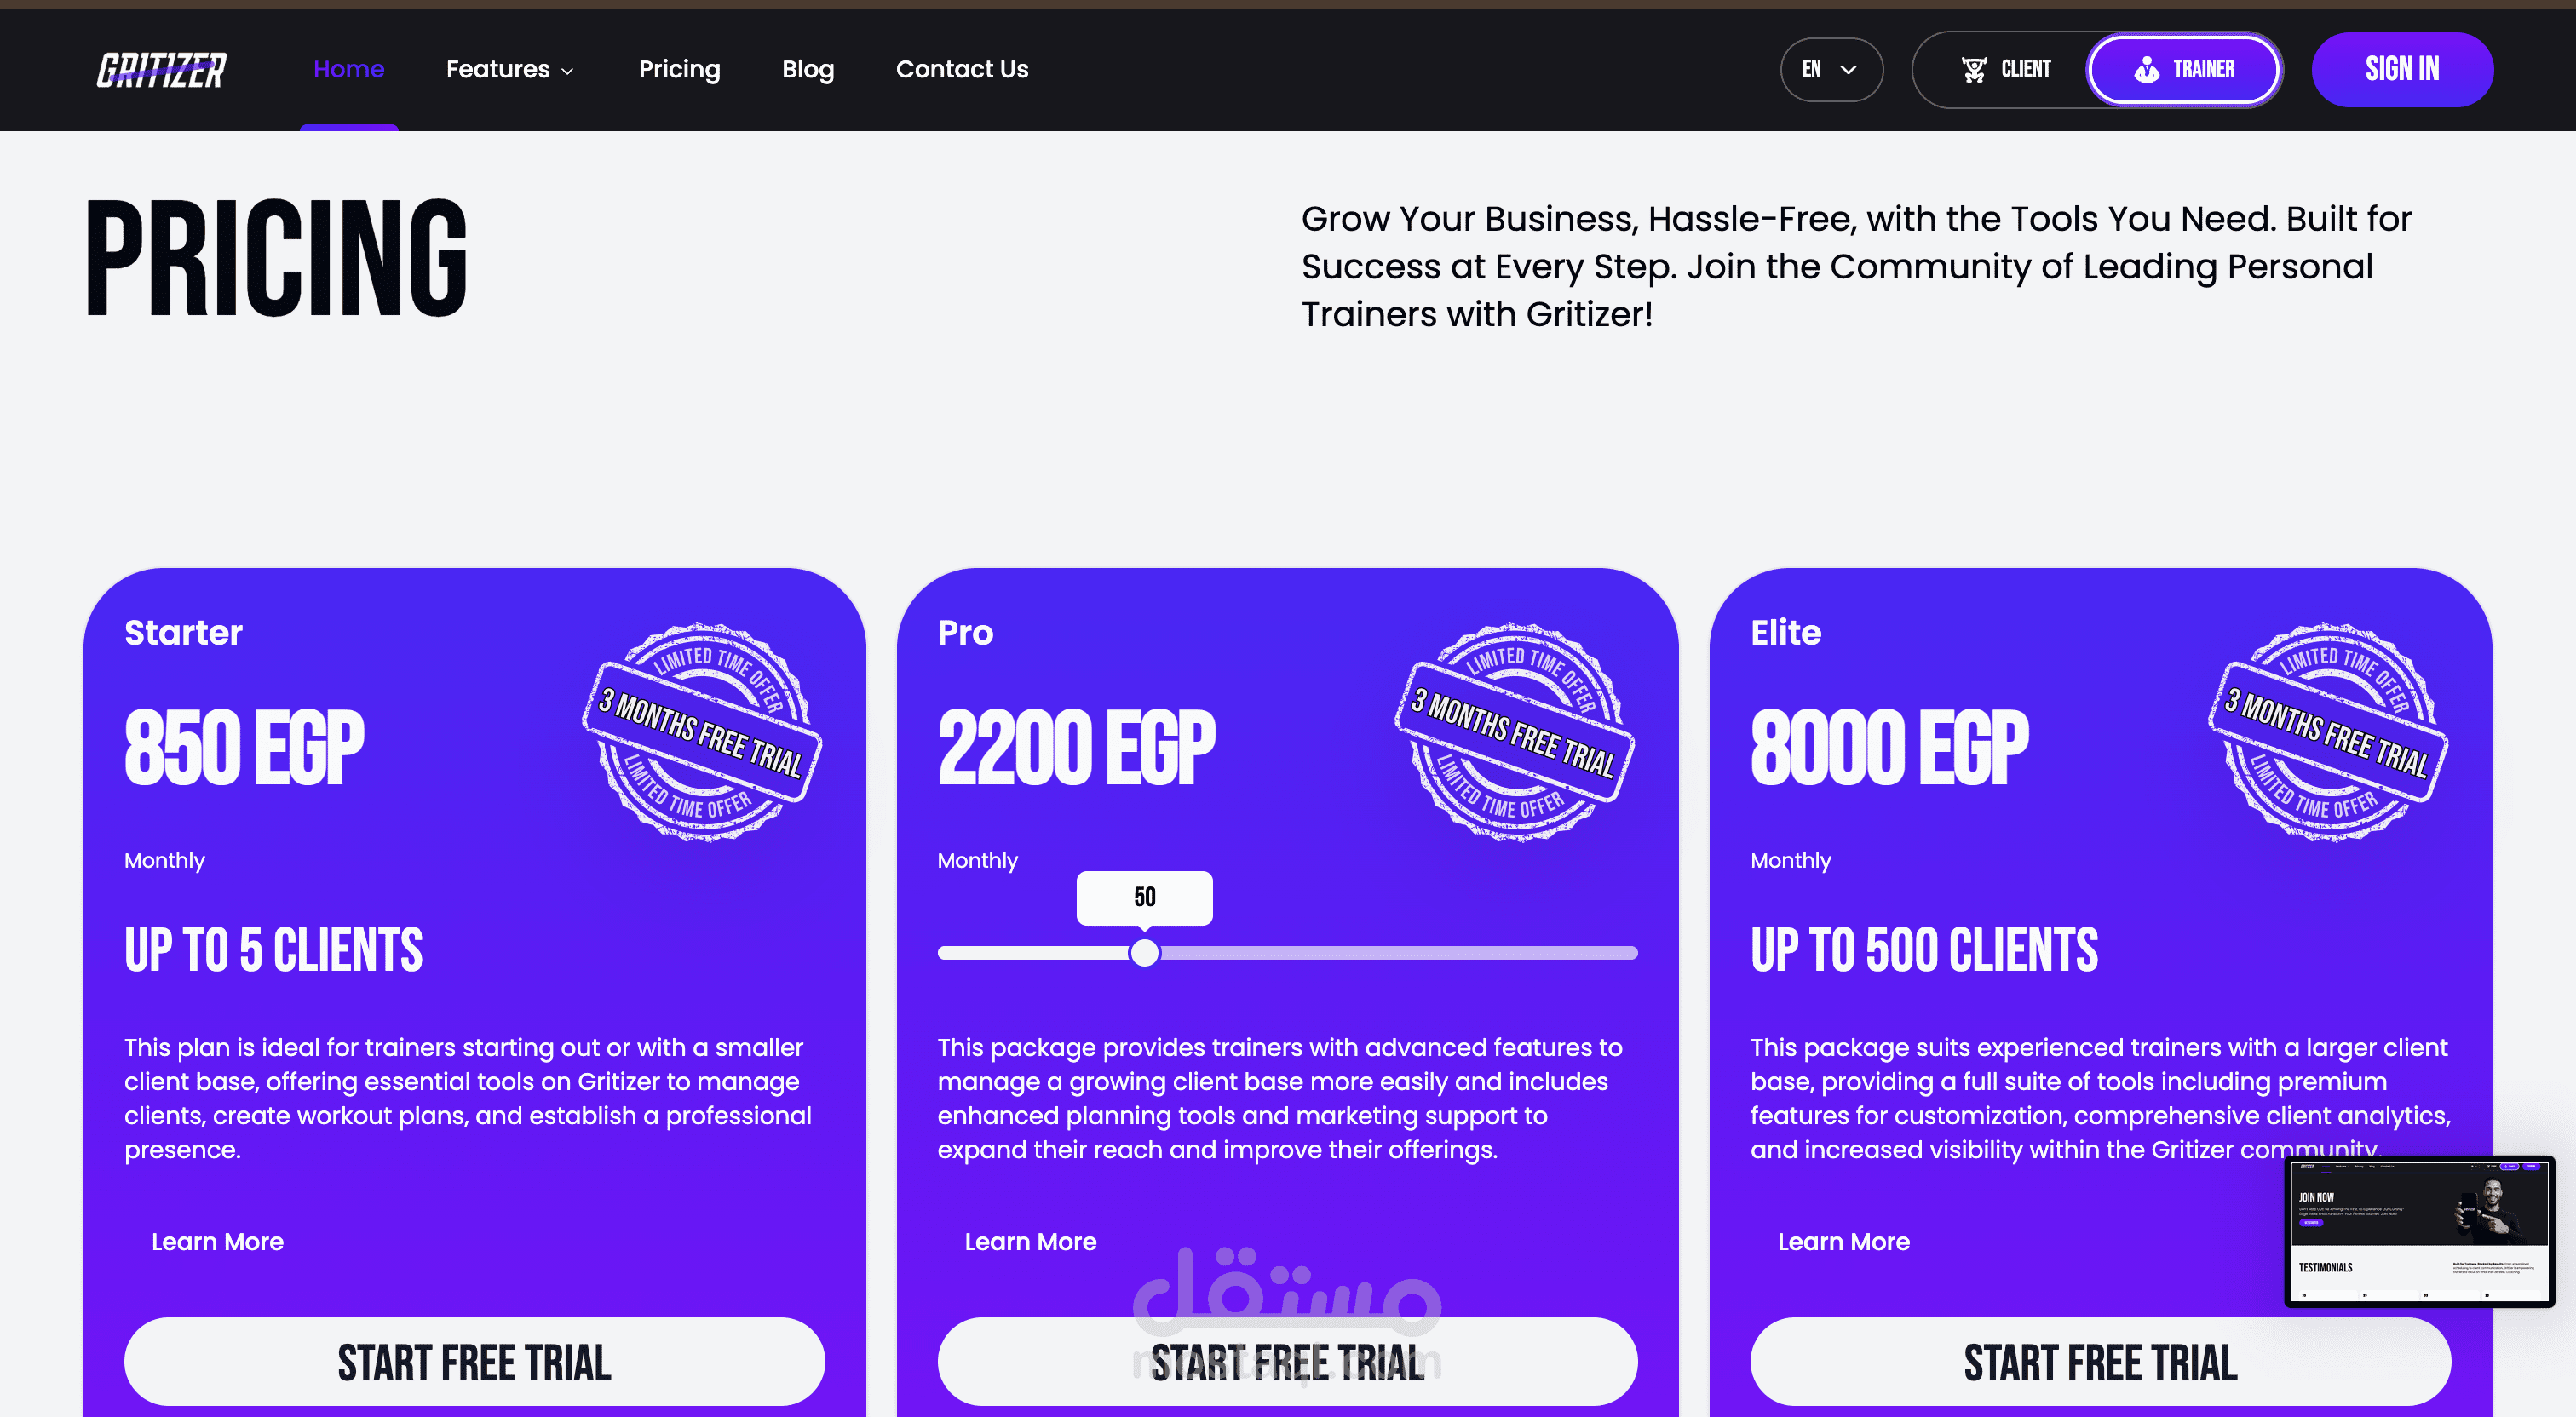
Task: Click the Gritizer logo
Action: click(161, 69)
